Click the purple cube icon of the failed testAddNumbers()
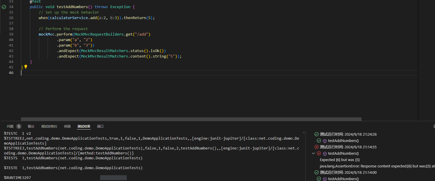435x181 pixels. [325, 154]
